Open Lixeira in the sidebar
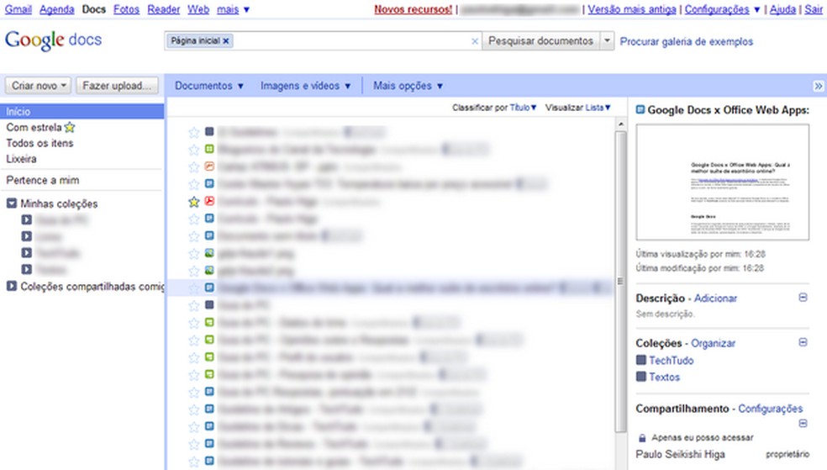The image size is (827, 470). point(21,159)
